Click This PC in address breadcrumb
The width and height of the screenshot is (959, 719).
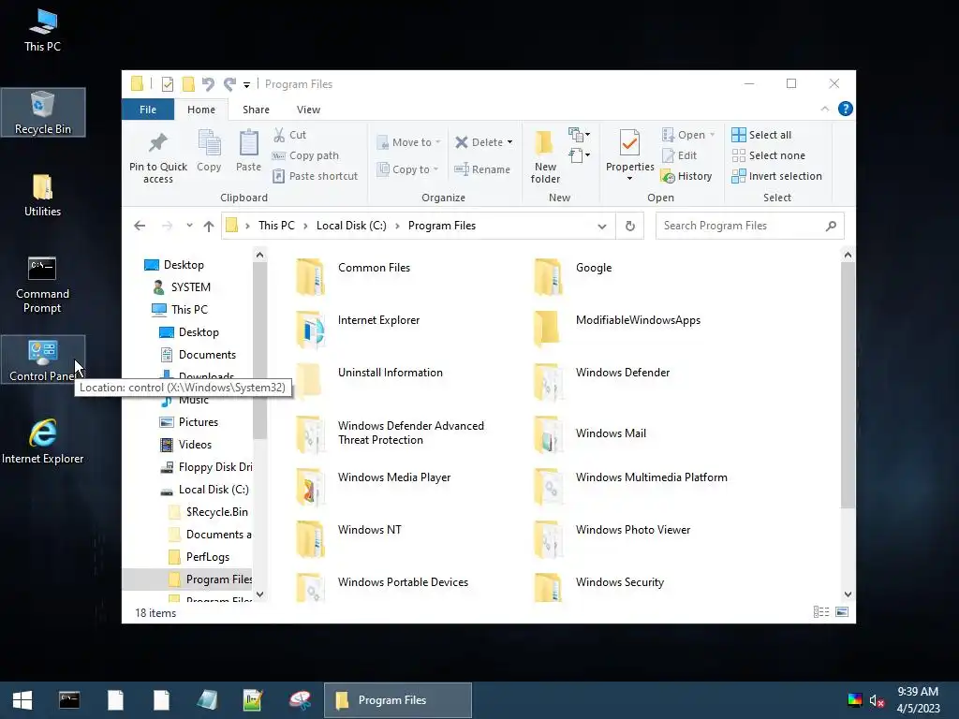click(276, 226)
